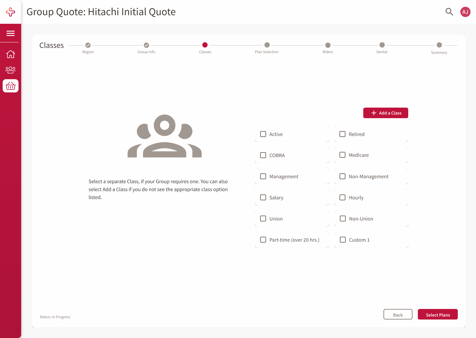The image size is (476, 338).
Task: Click the large group people illustration
Action: (x=165, y=136)
